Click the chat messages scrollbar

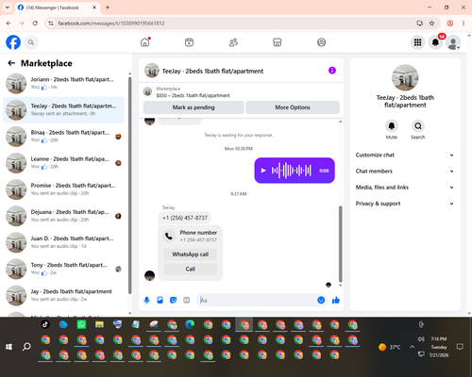(x=340, y=244)
